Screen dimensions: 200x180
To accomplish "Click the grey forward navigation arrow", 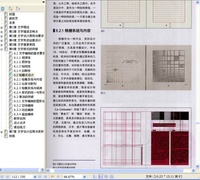I will pos(58,176).
